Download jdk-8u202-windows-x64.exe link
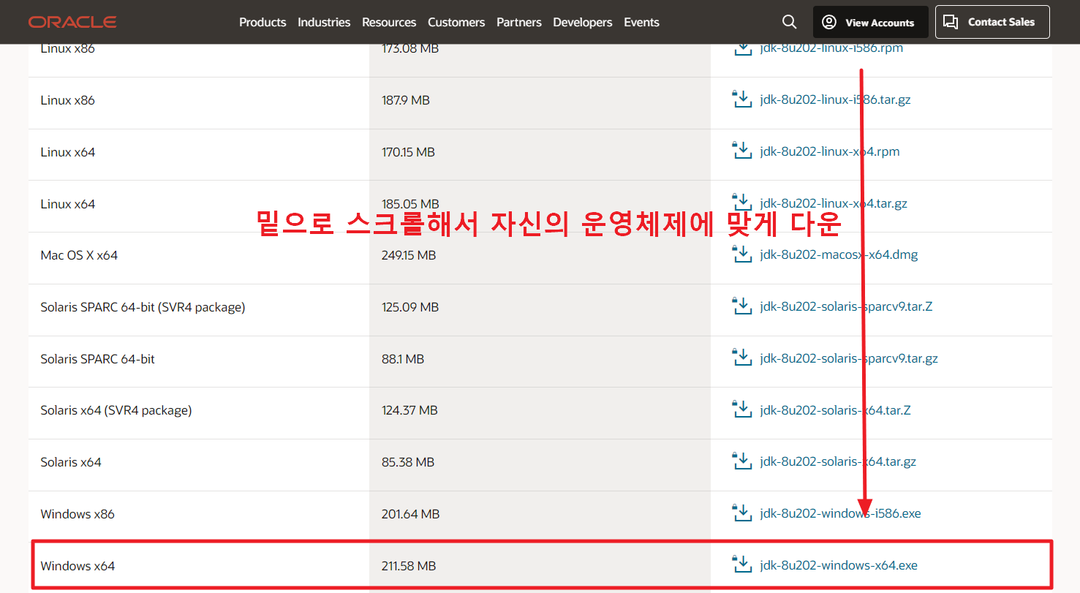The height and width of the screenshot is (593, 1080). pos(839,565)
